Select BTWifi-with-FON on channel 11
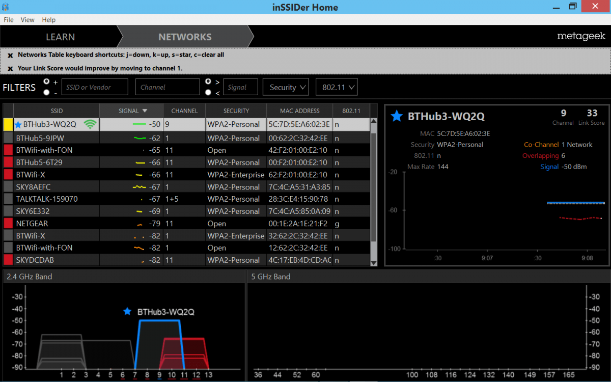The width and height of the screenshot is (611, 382). [x=187, y=150]
